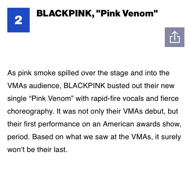Click the closing words "their last."
189x170 pixels.
tap(52, 149)
